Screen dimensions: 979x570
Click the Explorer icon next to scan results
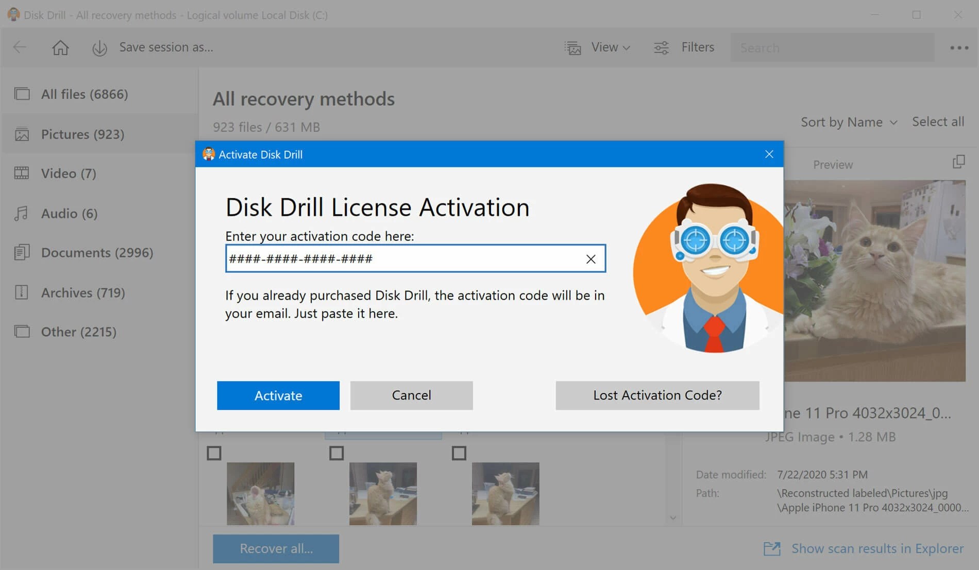point(771,549)
